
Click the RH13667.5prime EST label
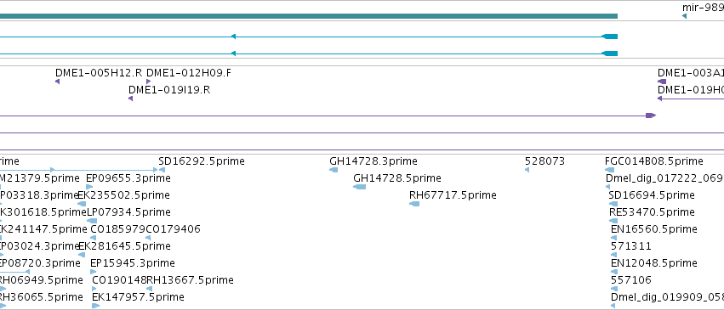coord(190,280)
